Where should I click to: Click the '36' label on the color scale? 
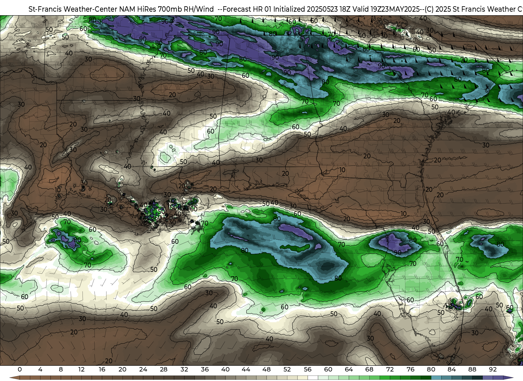pyautogui.click(x=205, y=369)
